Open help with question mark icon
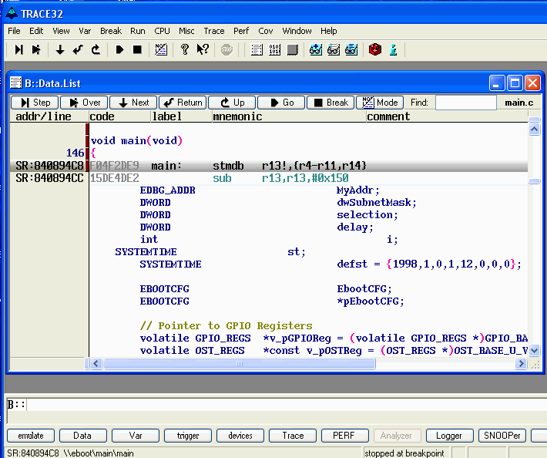Screen dimensions: 547x458 point(185,49)
